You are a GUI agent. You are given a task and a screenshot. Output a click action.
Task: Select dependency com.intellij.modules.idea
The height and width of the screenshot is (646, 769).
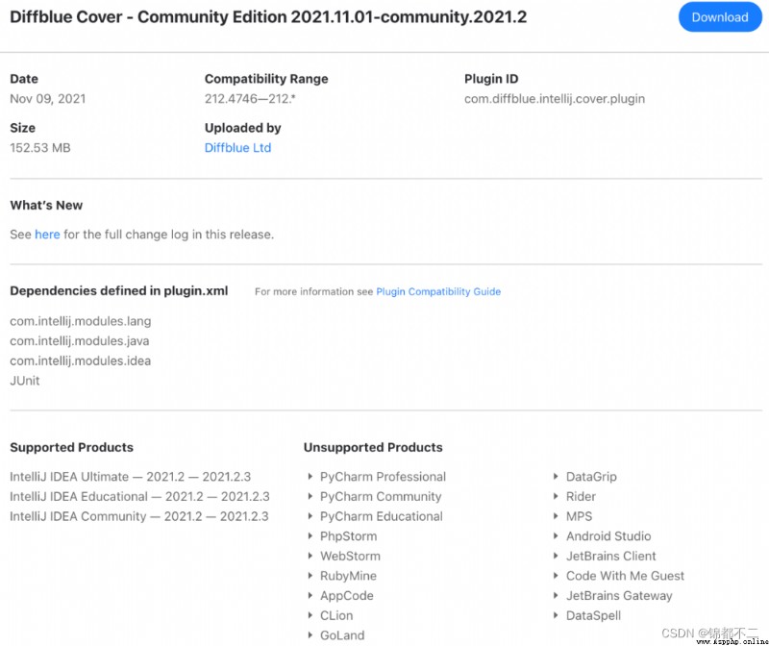coord(81,360)
